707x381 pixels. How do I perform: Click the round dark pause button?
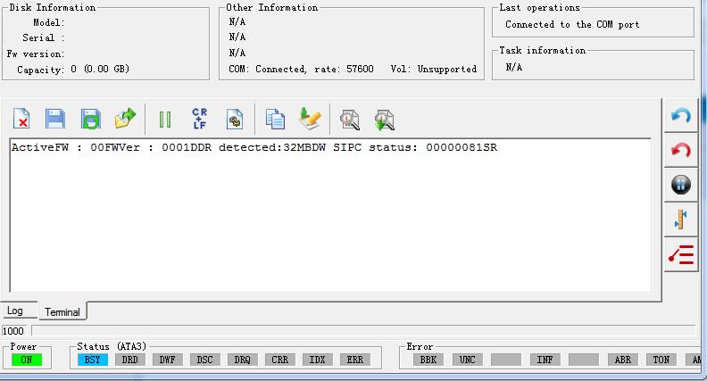[x=681, y=185]
